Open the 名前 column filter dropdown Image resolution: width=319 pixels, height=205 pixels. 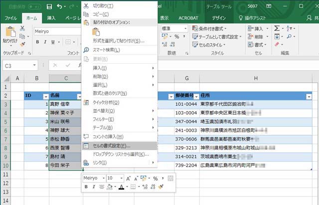pyautogui.click(x=79, y=96)
